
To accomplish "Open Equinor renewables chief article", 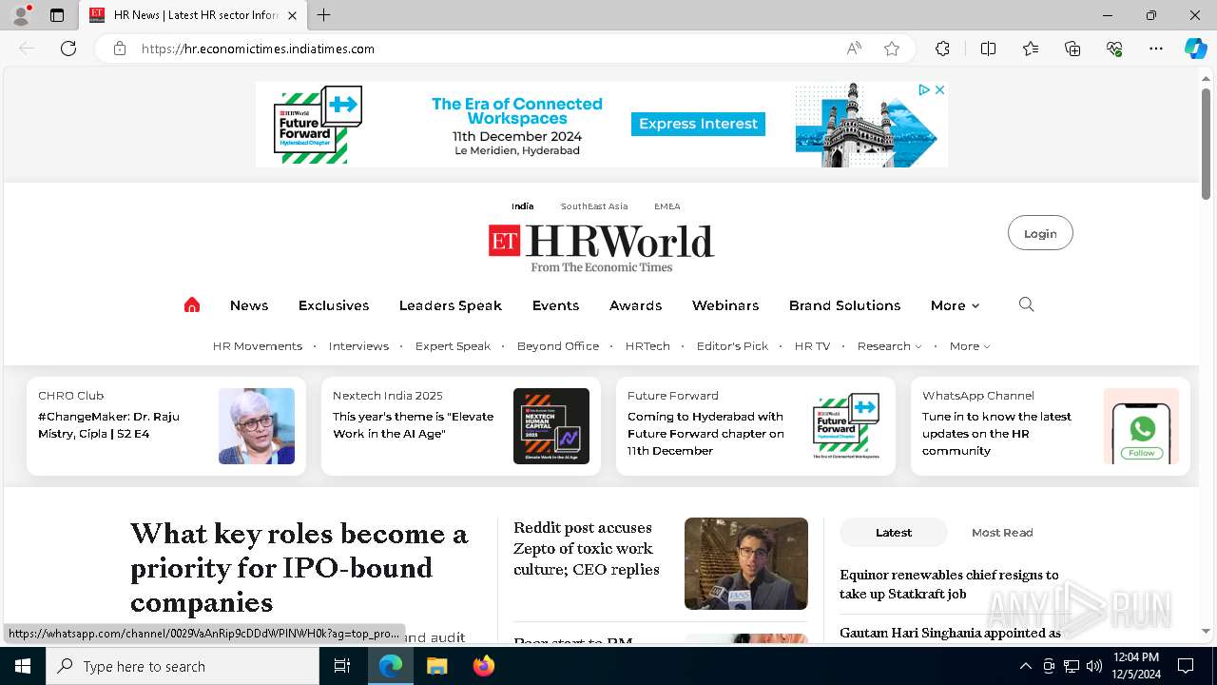I will coord(949,584).
